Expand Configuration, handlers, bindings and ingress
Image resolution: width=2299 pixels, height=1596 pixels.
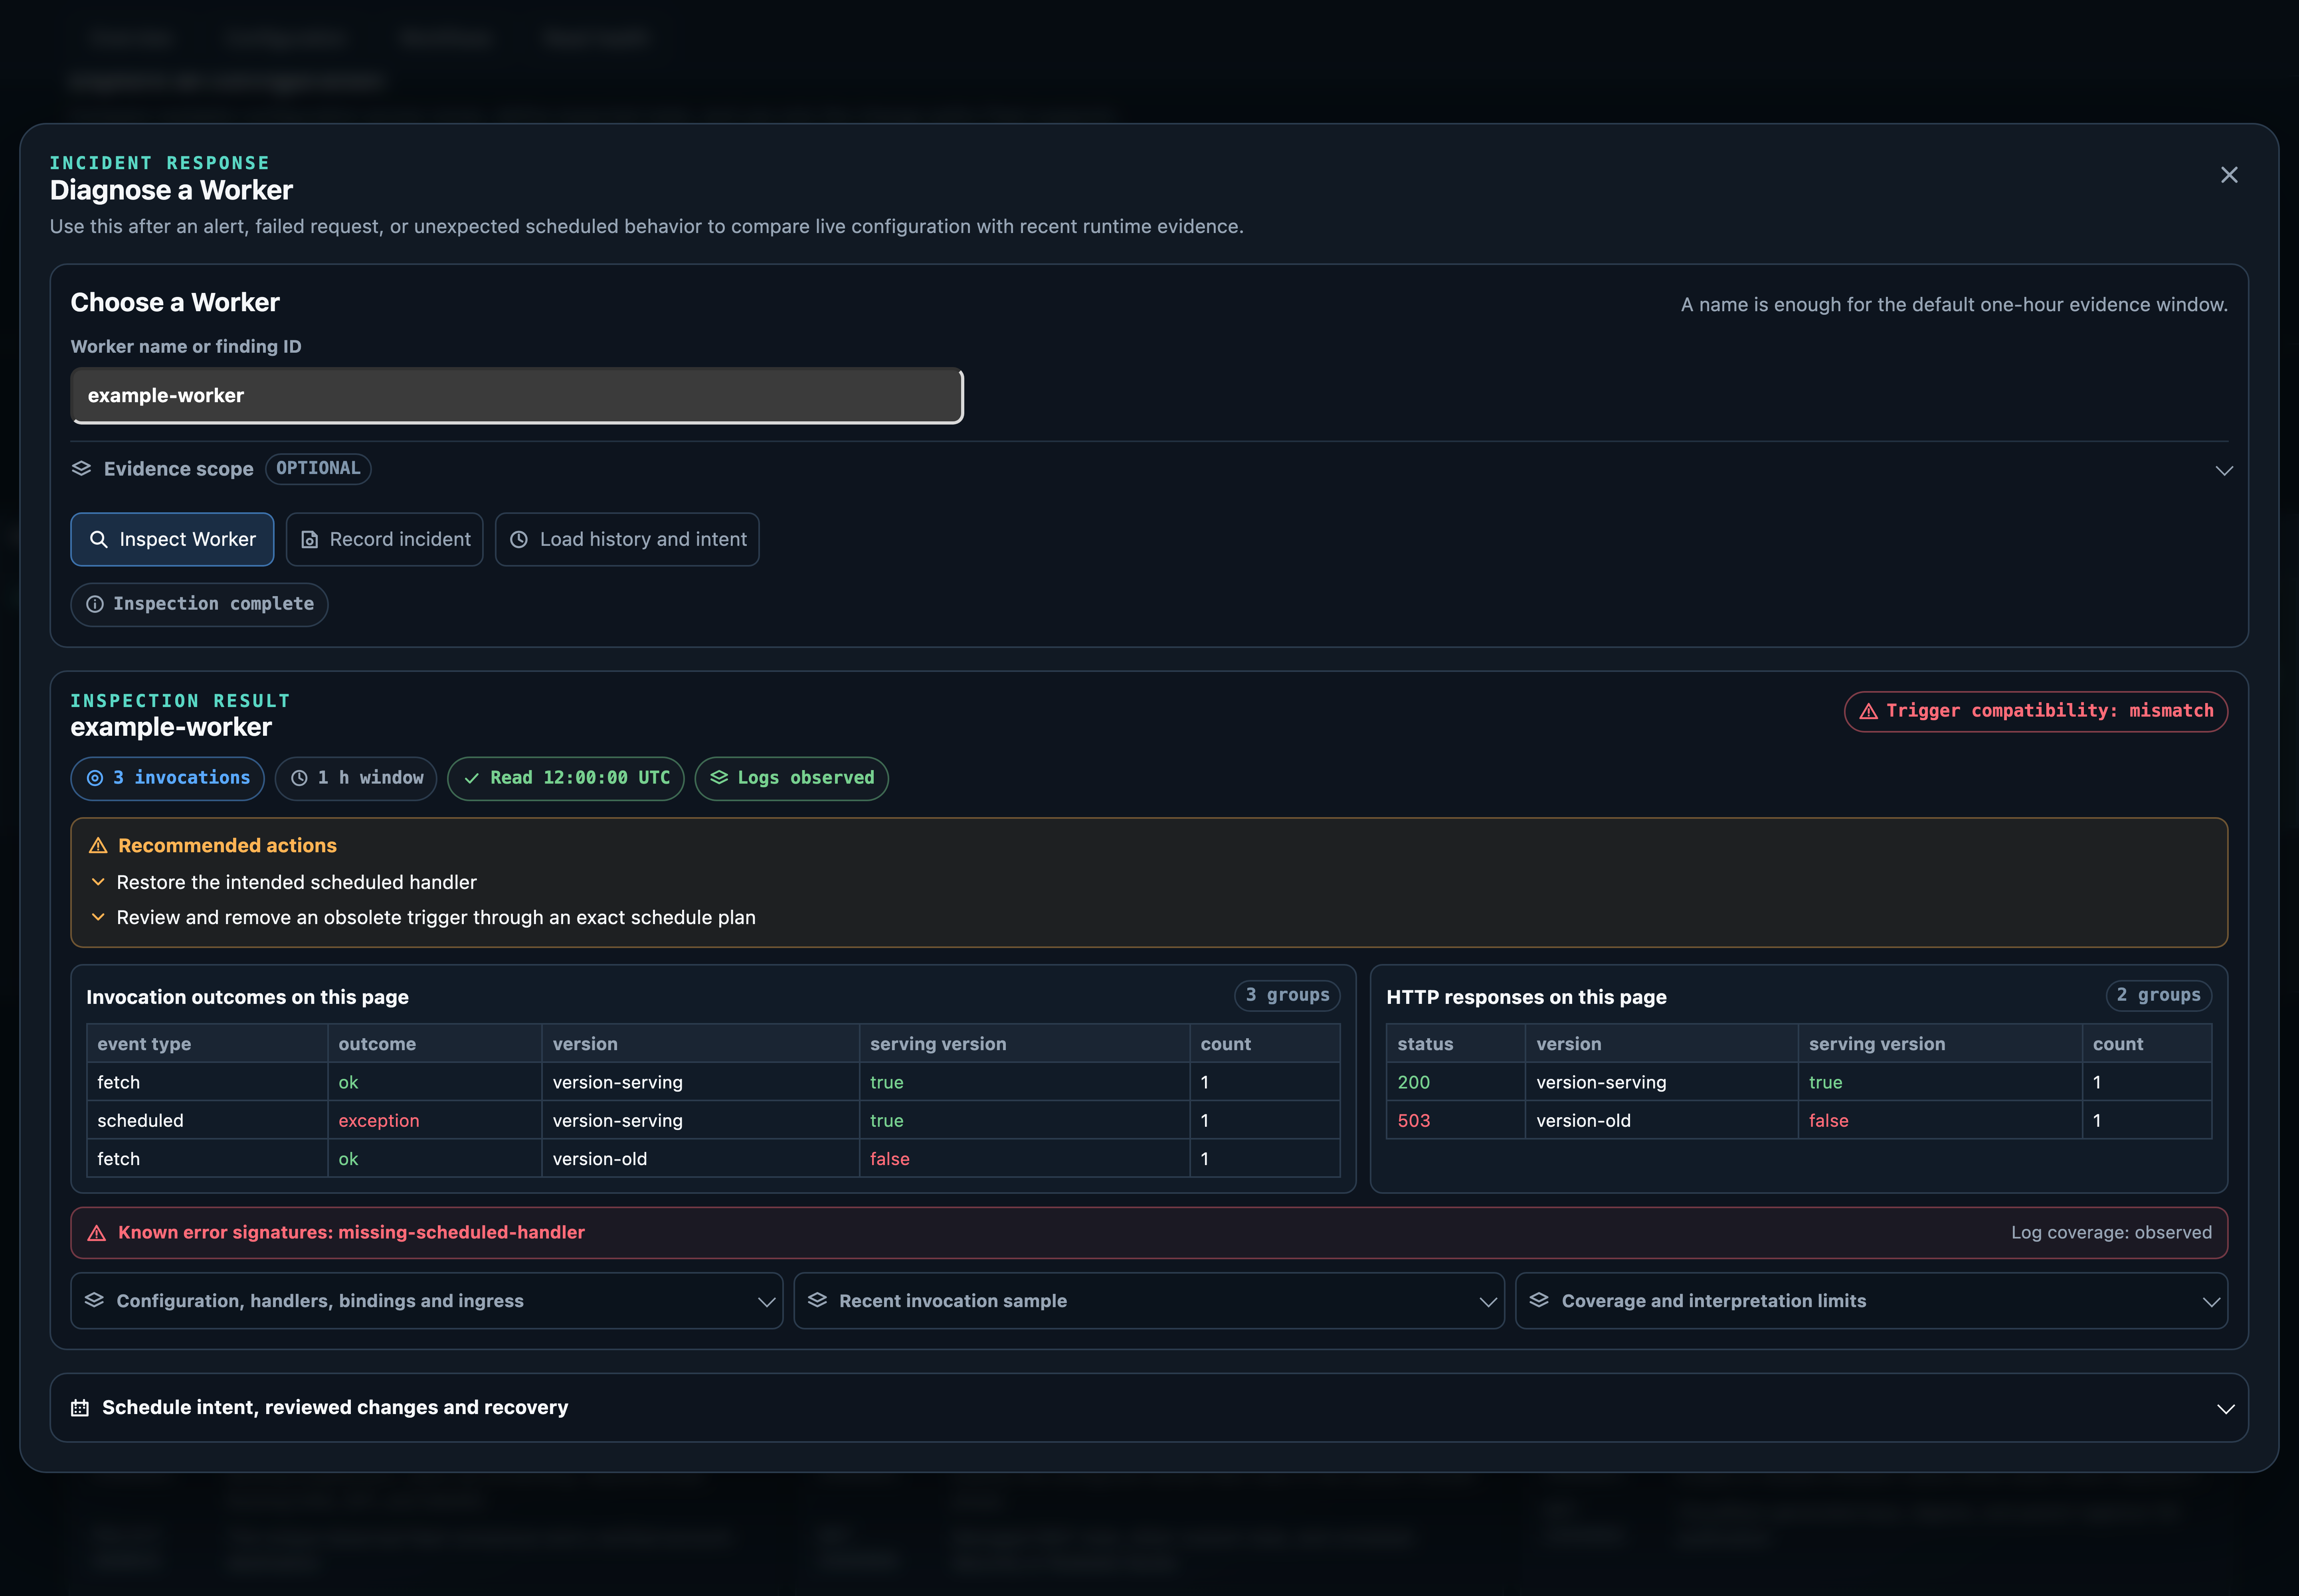point(427,1301)
